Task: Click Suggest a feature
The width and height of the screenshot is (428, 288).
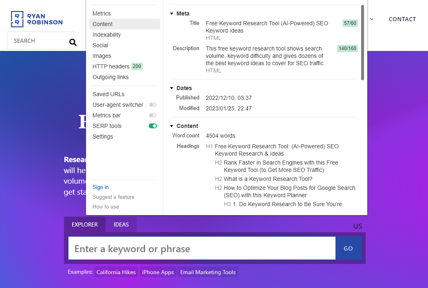Action: click(x=113, y=197)
